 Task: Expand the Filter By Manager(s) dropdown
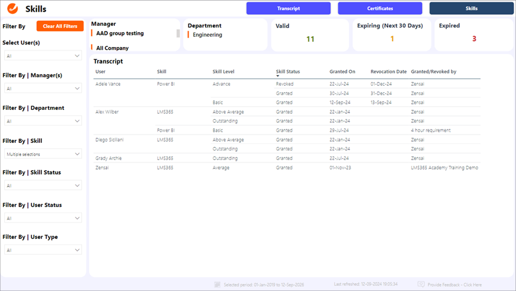click(x=43, y=88)
